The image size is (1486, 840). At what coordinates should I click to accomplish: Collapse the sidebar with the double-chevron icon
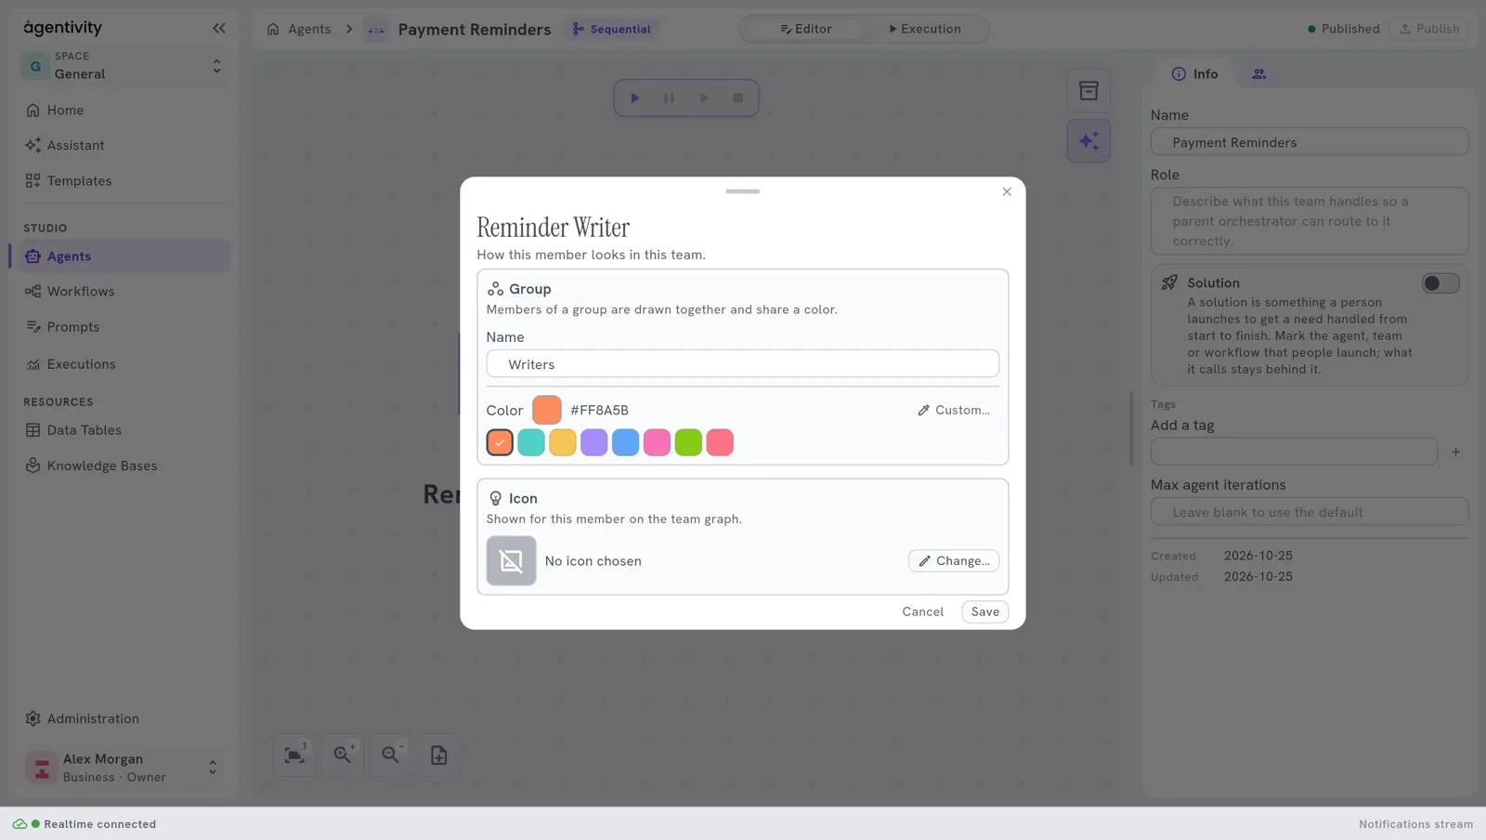(x=219, y=28)
